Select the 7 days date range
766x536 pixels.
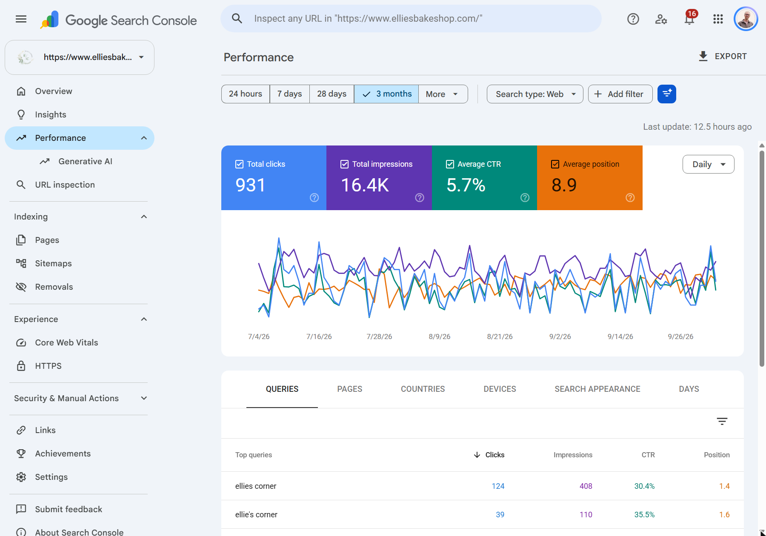pyautogui.click(x=290, y=94)
